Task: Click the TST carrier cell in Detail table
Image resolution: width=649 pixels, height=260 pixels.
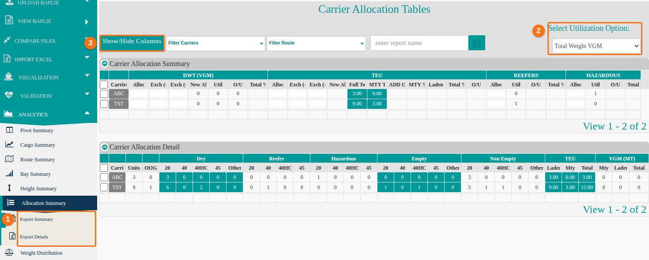Action: tap(117, 187)
